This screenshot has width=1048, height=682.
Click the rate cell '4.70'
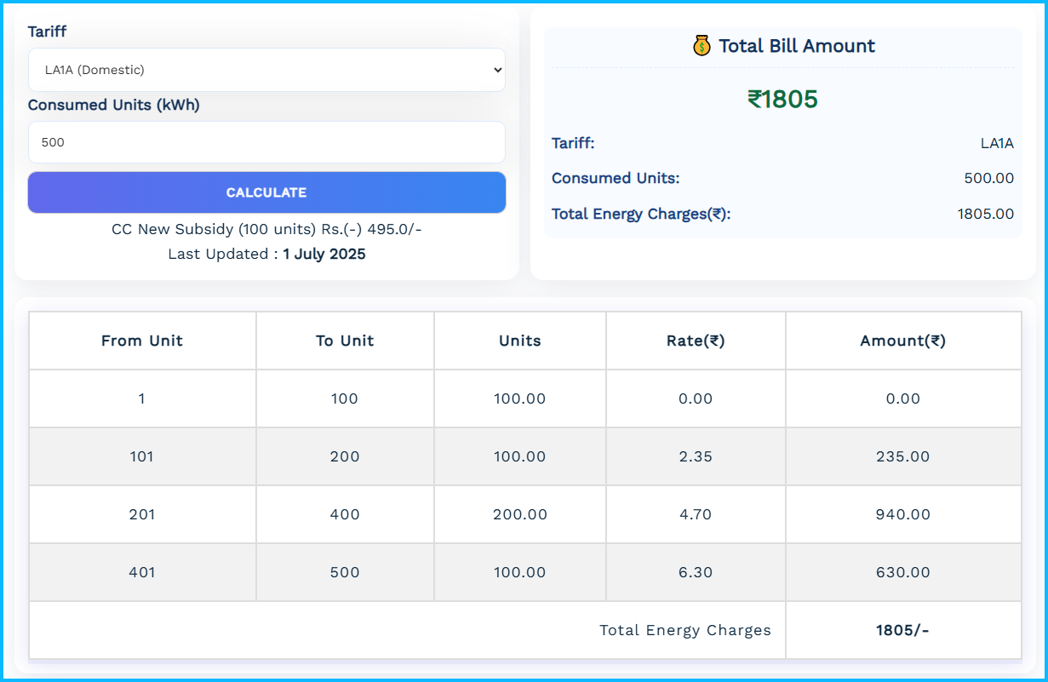696,514
